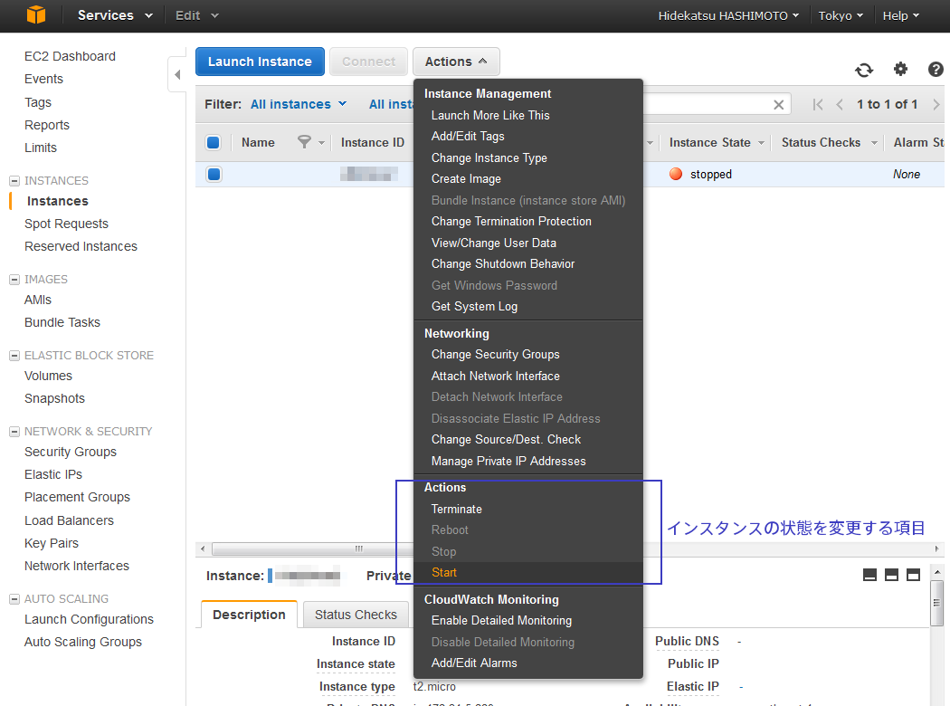The image size is (950, 706).
Task: Collapse the left navigation sidebar
Action: 177,75
